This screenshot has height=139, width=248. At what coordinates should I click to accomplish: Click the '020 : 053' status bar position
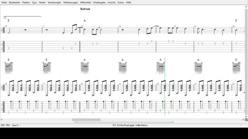pyautogui.click(x=5, y=125)
